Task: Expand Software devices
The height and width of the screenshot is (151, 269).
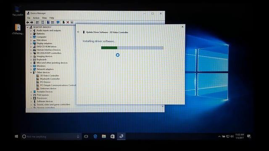Action: [x=31, y=102]
